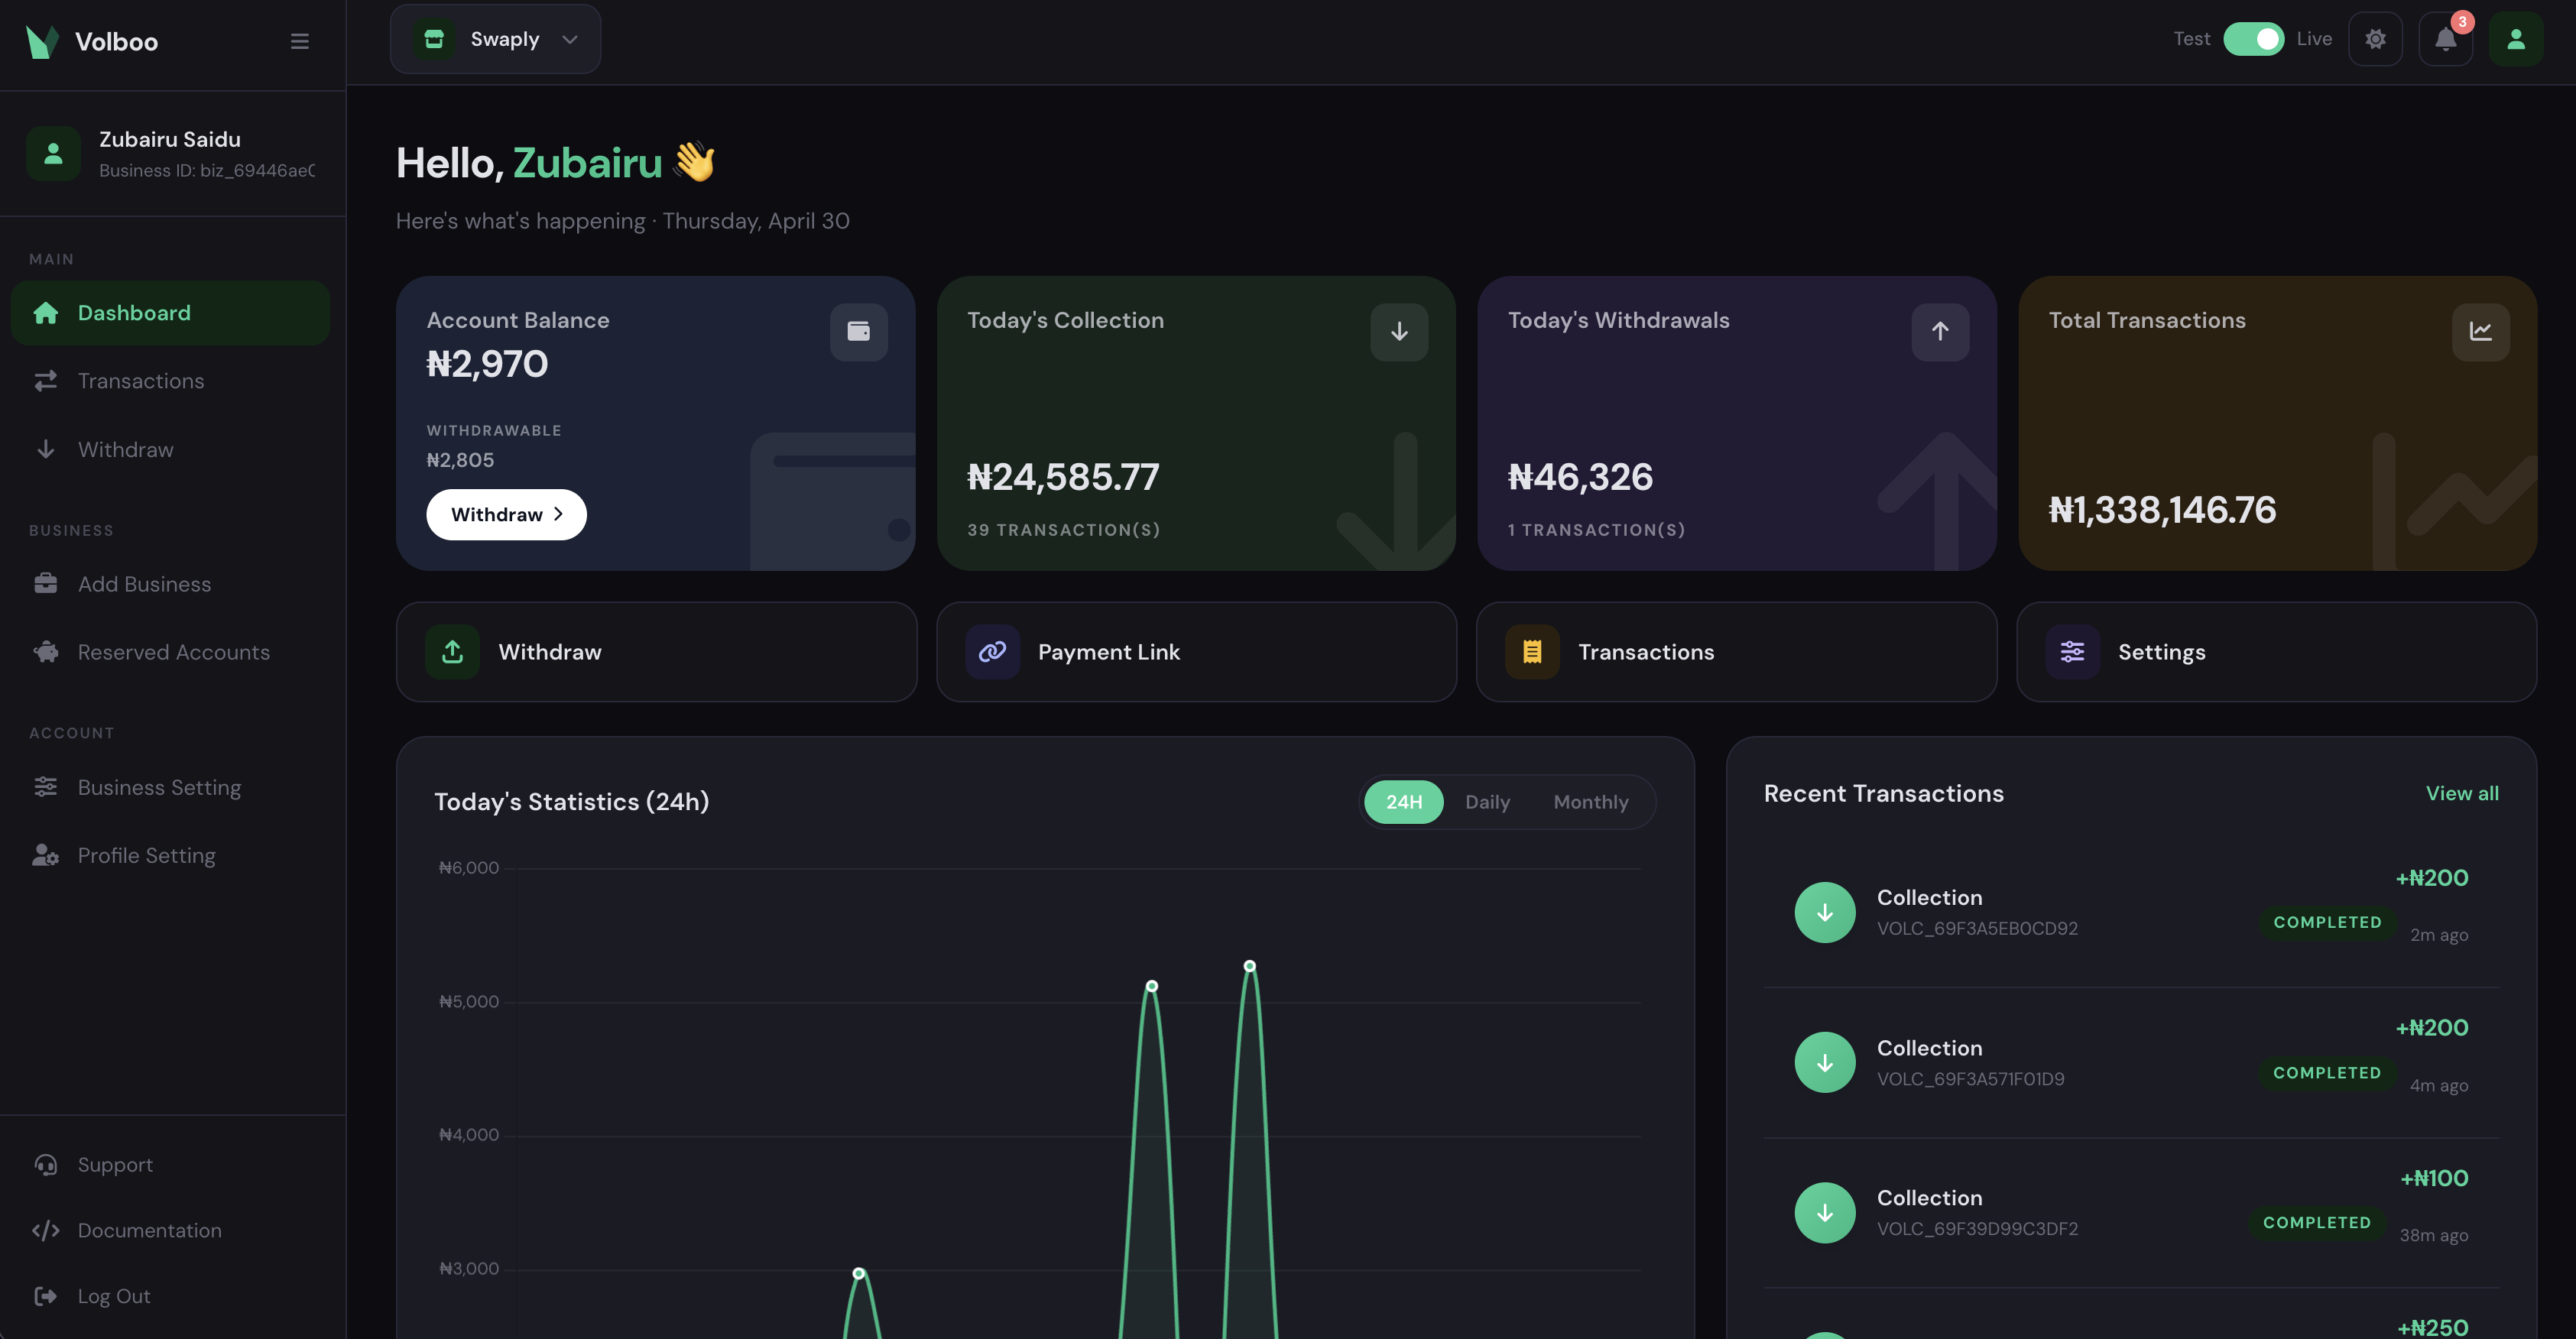Click the ₦46,326 withdrawals amount

tap(1580, 477)
